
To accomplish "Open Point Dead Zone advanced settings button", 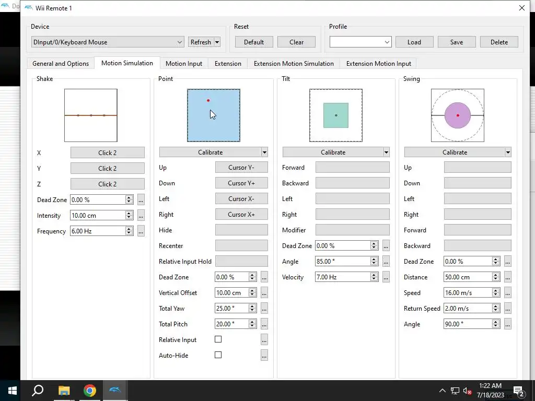I will click(264, 277).
